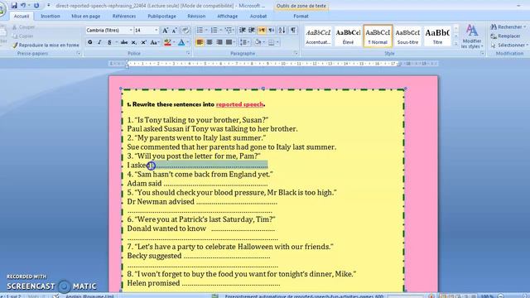This screenshot has height=298, width=530.
Task: Shrink the font size
Action: (175, 31)
